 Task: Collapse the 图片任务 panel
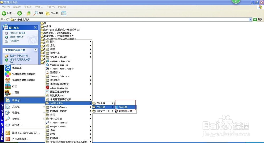click(x=36, y=27)
